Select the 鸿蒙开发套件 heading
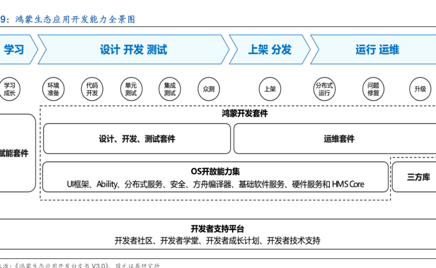 point(245,113)
